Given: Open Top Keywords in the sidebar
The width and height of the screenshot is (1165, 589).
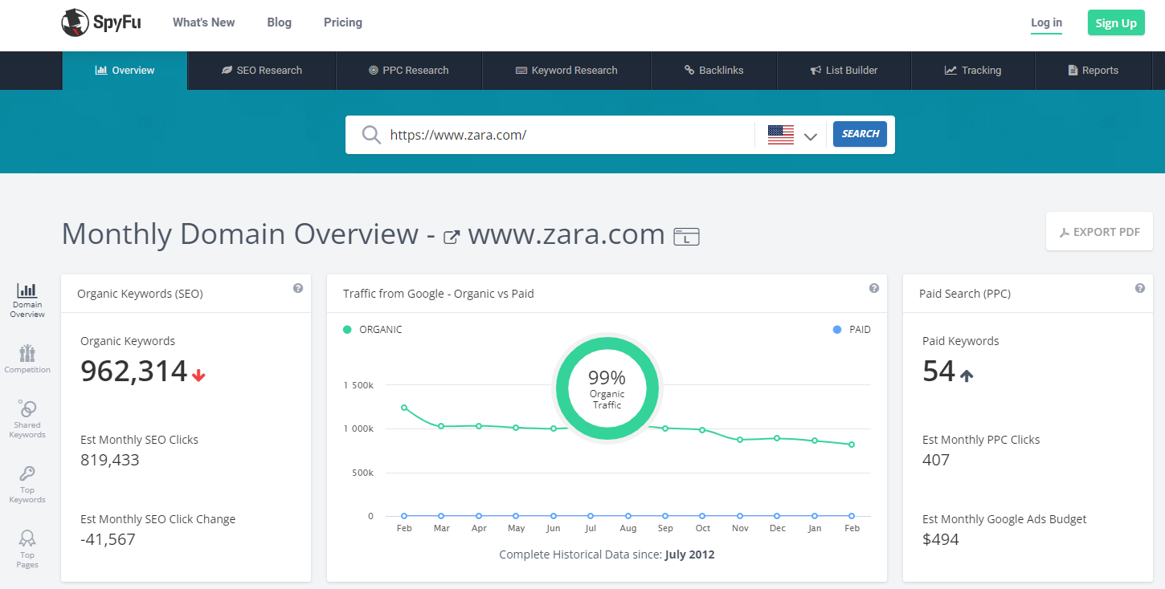Looking at the screenshot, I should pos(27,484).
